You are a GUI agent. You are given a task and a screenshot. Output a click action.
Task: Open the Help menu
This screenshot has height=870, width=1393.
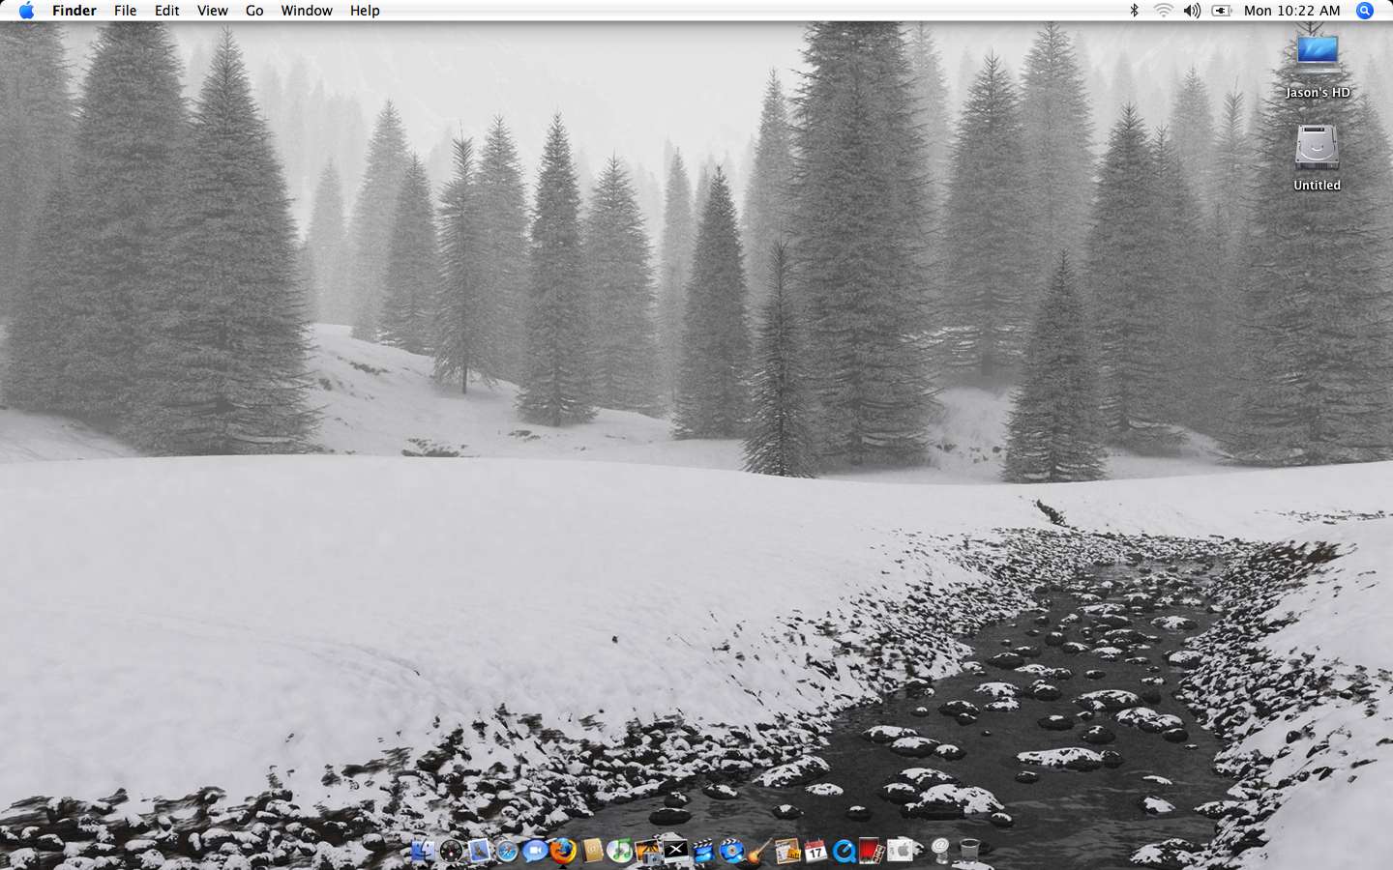(x=365, y=11)
